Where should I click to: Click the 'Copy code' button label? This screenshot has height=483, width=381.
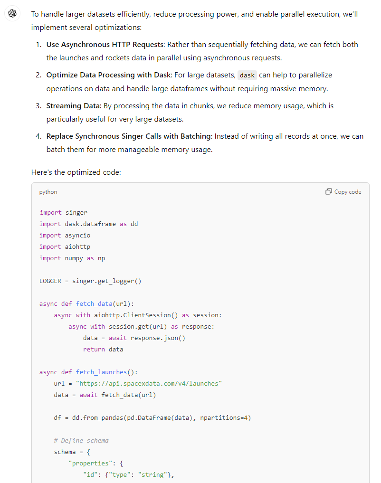tap(348, 192)
